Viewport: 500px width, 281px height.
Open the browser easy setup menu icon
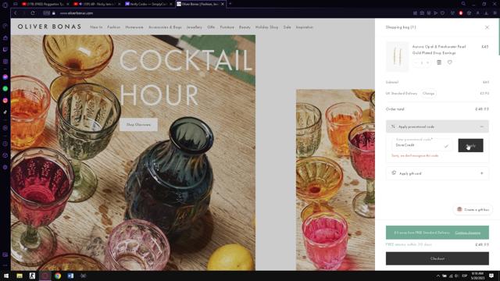pos(495,13)
